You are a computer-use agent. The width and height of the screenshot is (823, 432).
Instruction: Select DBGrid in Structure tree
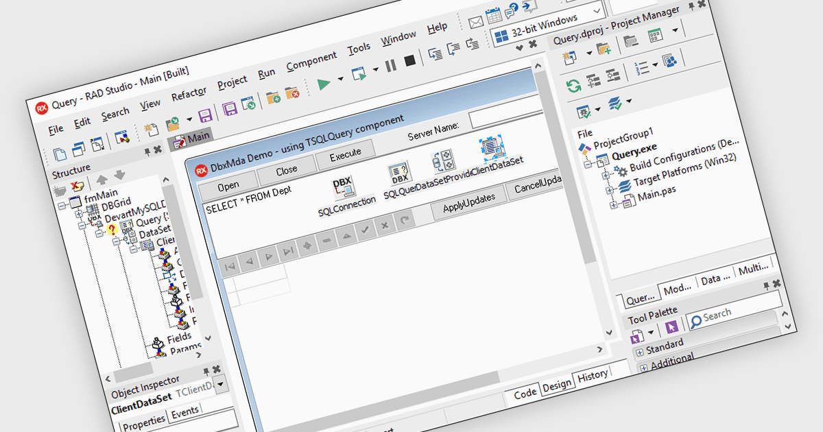[x=116, y=206]
